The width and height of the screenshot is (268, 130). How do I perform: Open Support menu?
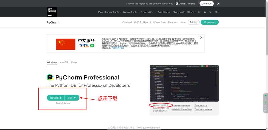pos(179,12)
